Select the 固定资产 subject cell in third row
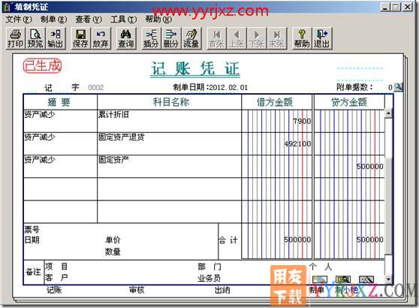Image resolution: width=419 pixels, height=308 pixels. click(x=170, y=167)
